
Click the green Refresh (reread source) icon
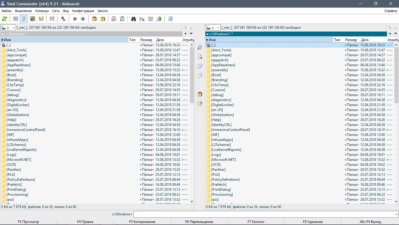(x=4, y=19)
